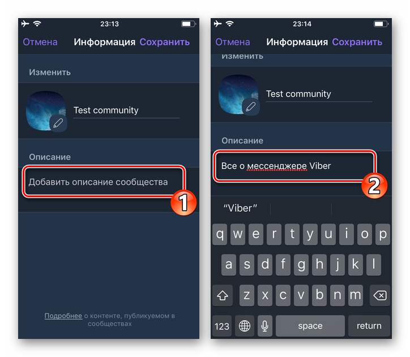Tap the airplane mode icon in left status bar

25,24
